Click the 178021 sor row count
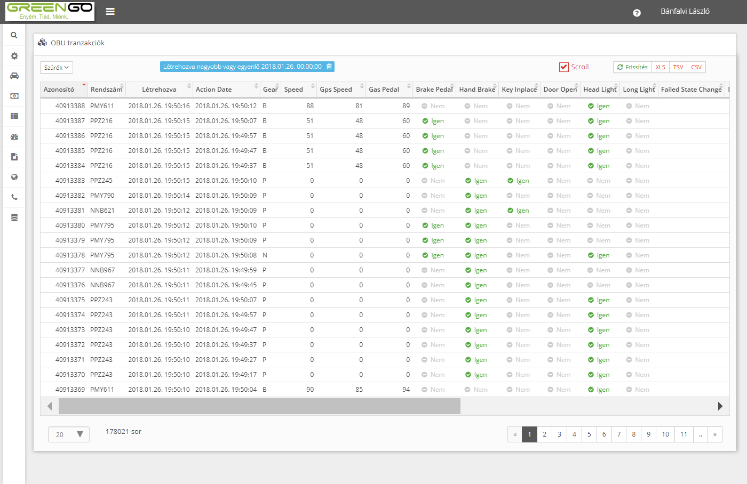747x484 pixels. tap(123, 432)
